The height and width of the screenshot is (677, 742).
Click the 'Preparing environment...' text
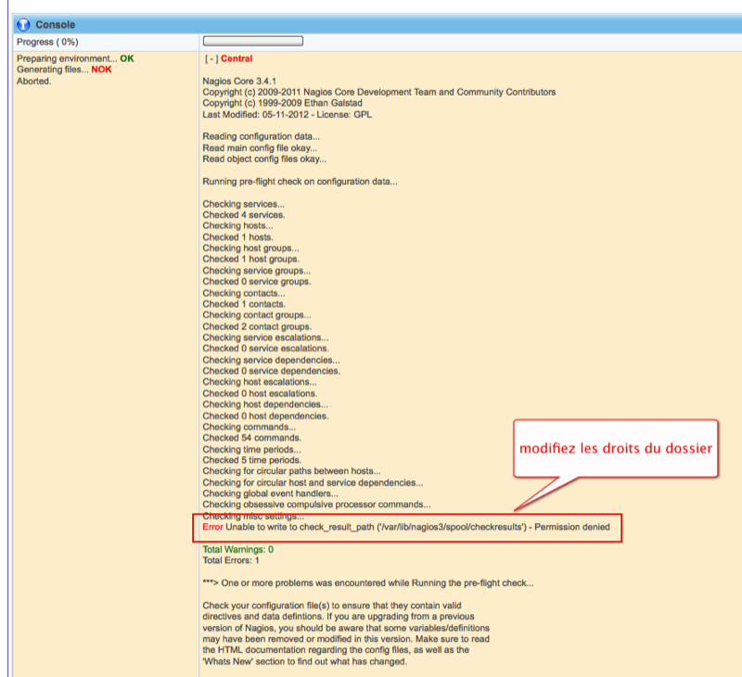(x=67, y=58)
